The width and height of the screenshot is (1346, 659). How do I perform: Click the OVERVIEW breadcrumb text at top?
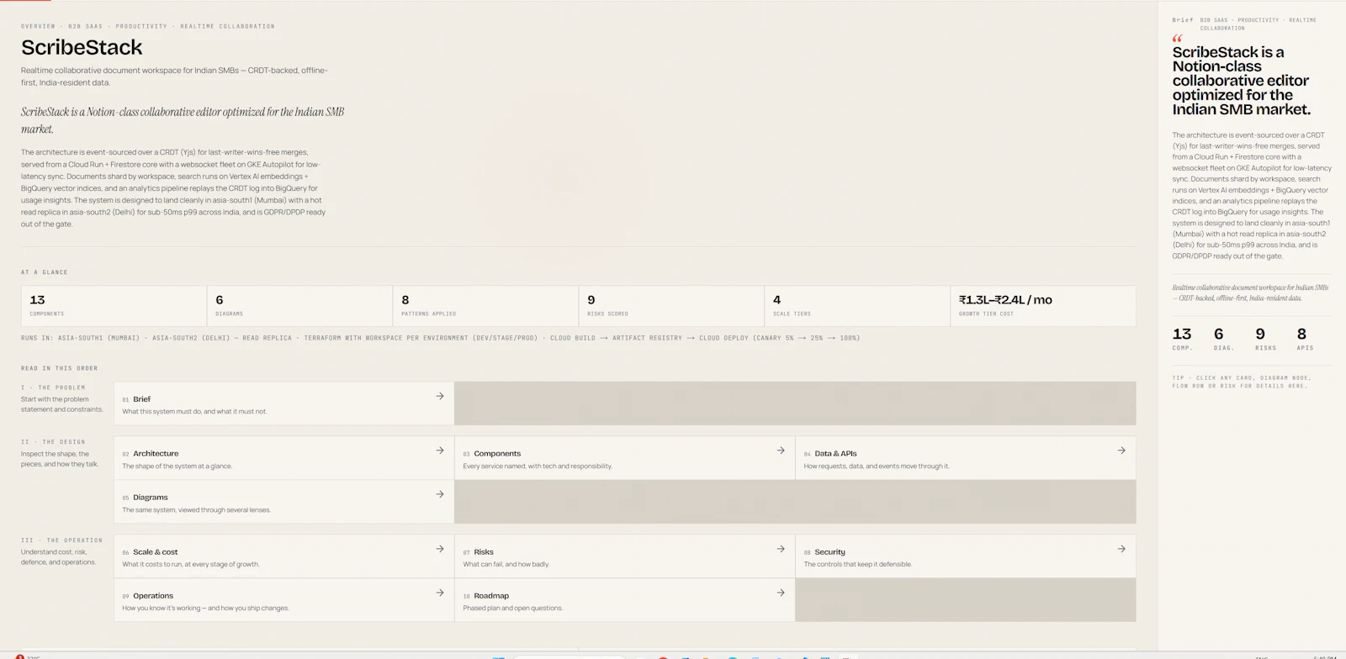(38, 26)
